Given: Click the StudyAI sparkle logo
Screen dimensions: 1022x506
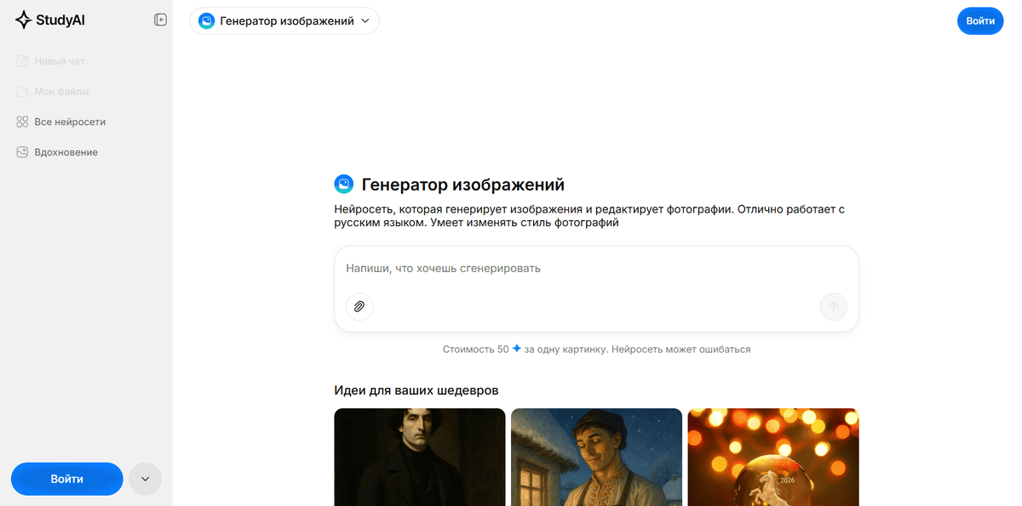Looking at the screenshot, I should [x=22, y=19].
